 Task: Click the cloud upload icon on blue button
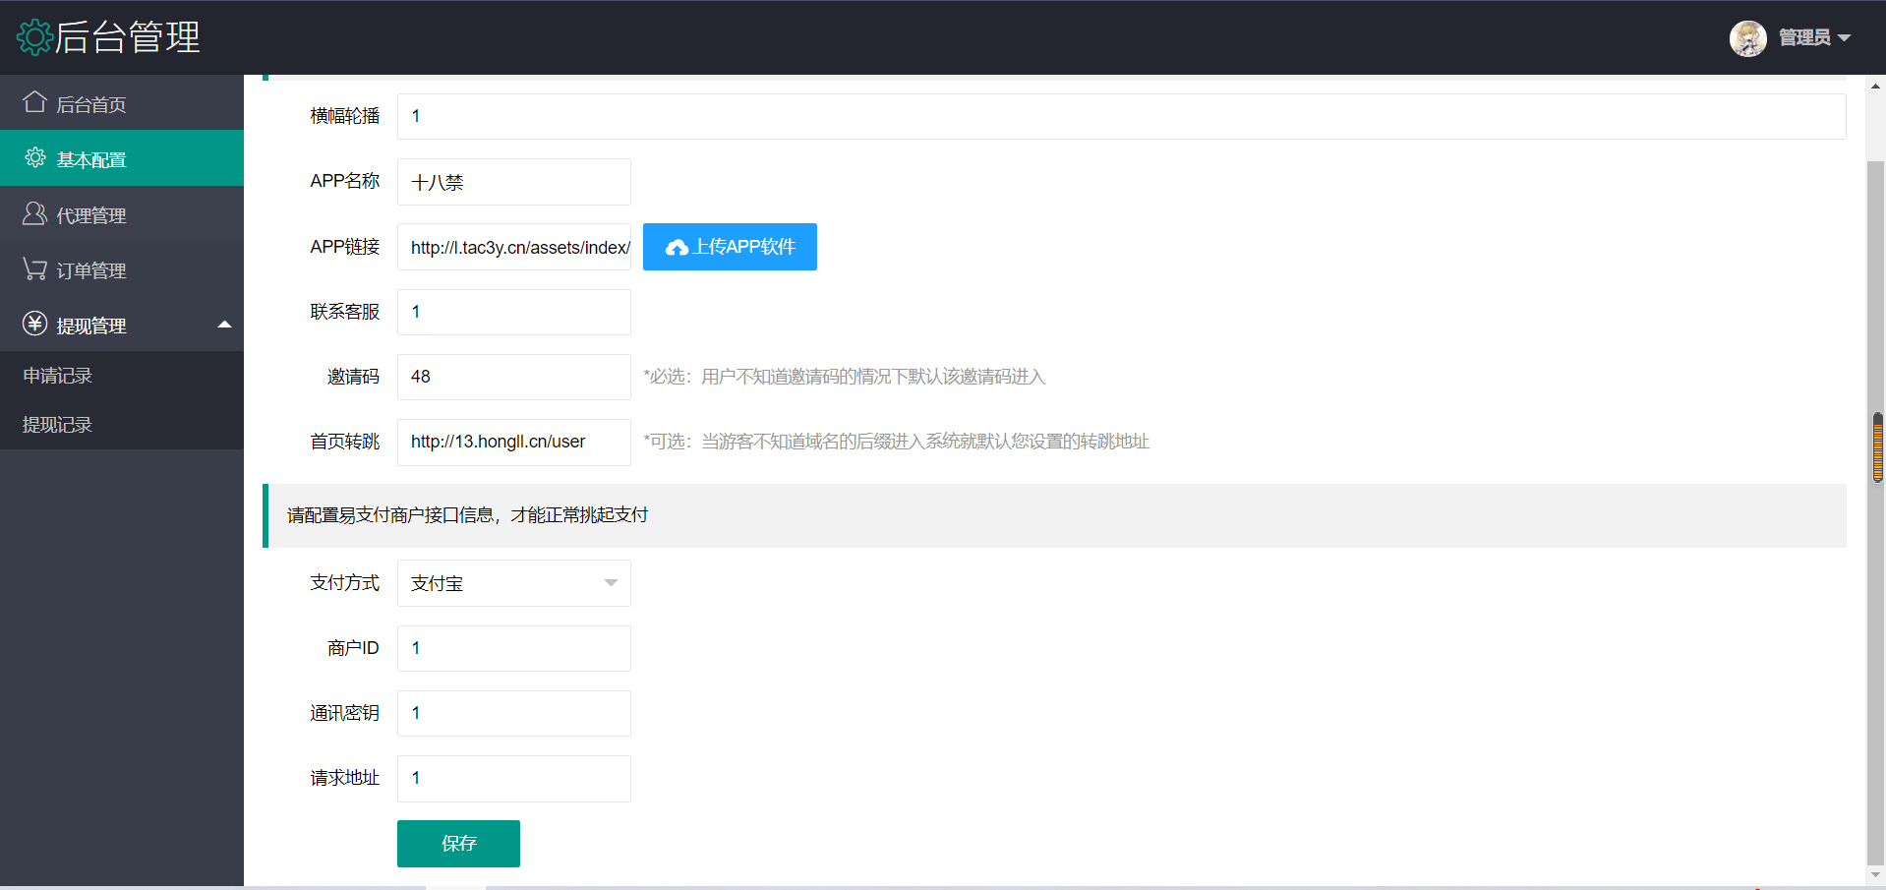[677, 248]
